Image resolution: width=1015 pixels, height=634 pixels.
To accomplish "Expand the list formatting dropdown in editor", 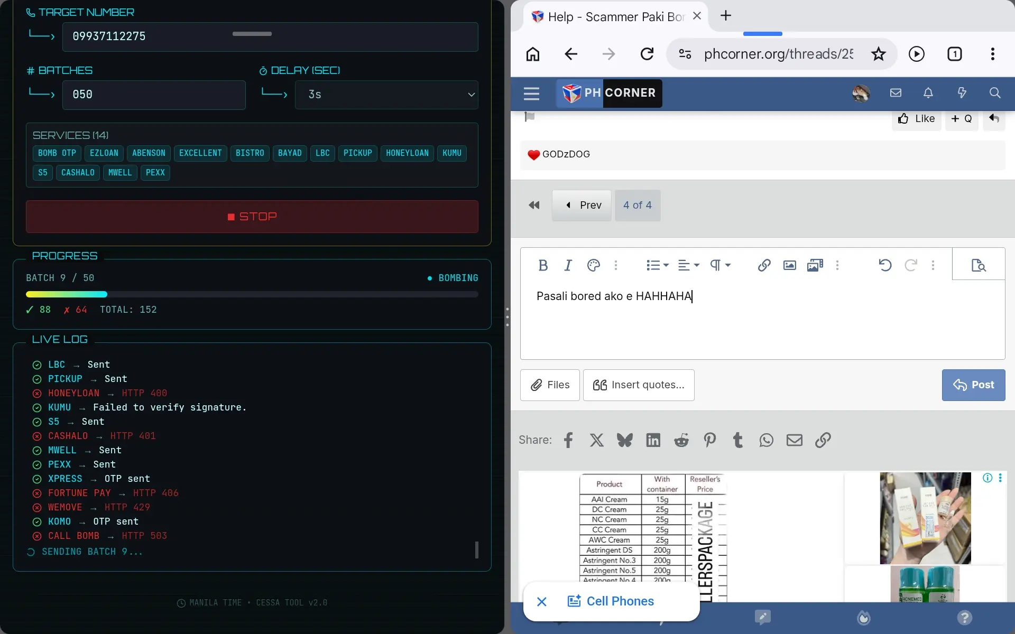I will (x=658, y=265).
